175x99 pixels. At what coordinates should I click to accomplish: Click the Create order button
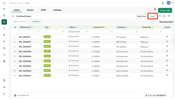tap(165, 10)
